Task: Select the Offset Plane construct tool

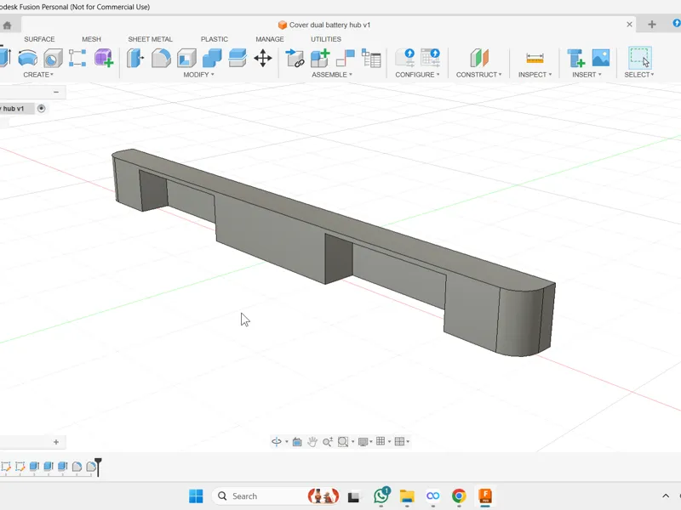Action: point(479,58)
